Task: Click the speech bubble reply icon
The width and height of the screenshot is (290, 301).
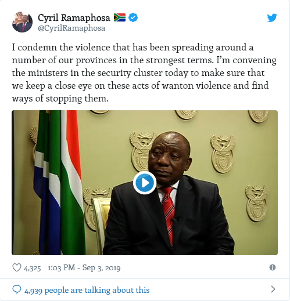Action: (x=17, y=289)
